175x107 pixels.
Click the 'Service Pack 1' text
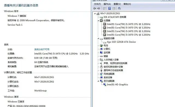tap(15, 25)
